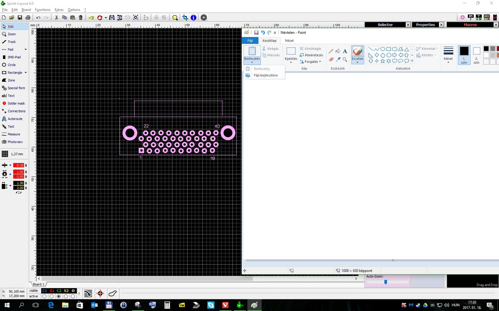Choose the Connections tool
The width and height of the screenshot is (499, 311).
click(x=14, y=111)
